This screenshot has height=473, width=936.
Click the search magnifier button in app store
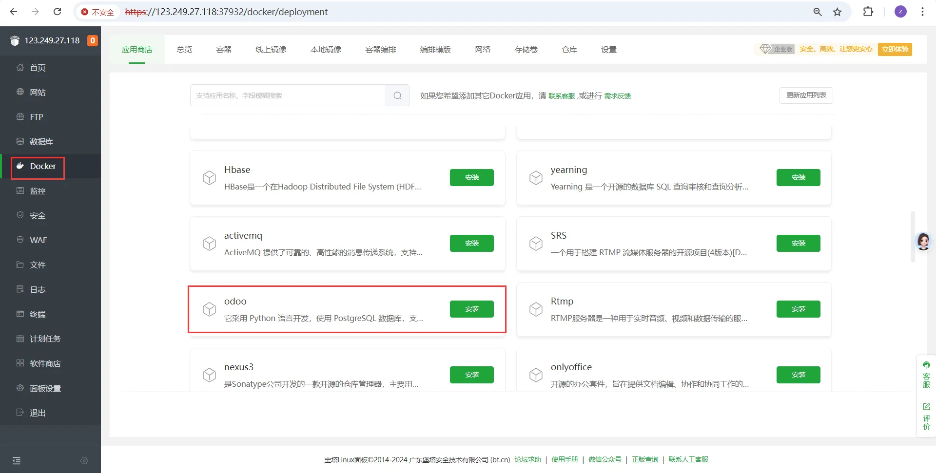397,95
